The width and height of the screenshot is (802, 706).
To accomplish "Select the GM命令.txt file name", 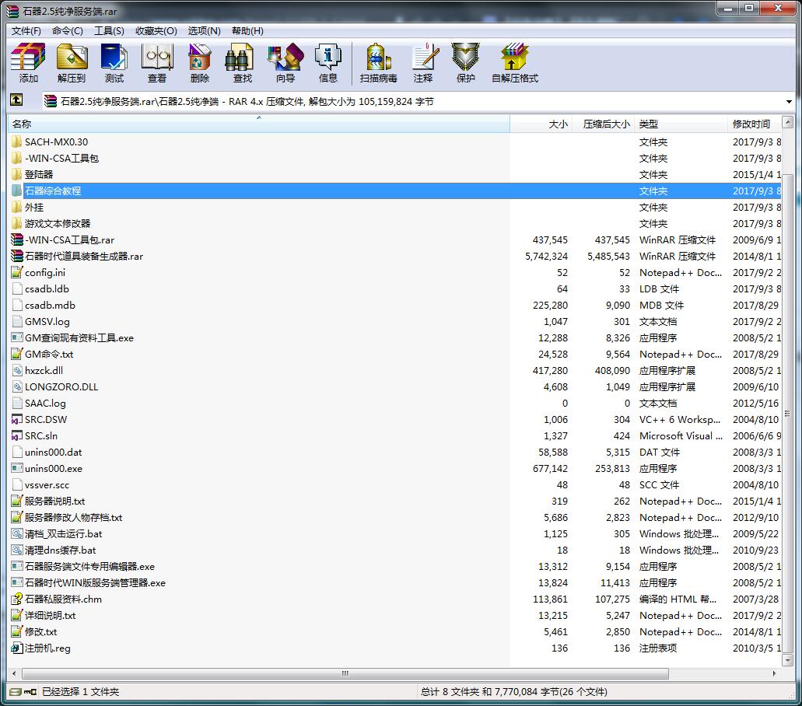I will click(49, 355).
